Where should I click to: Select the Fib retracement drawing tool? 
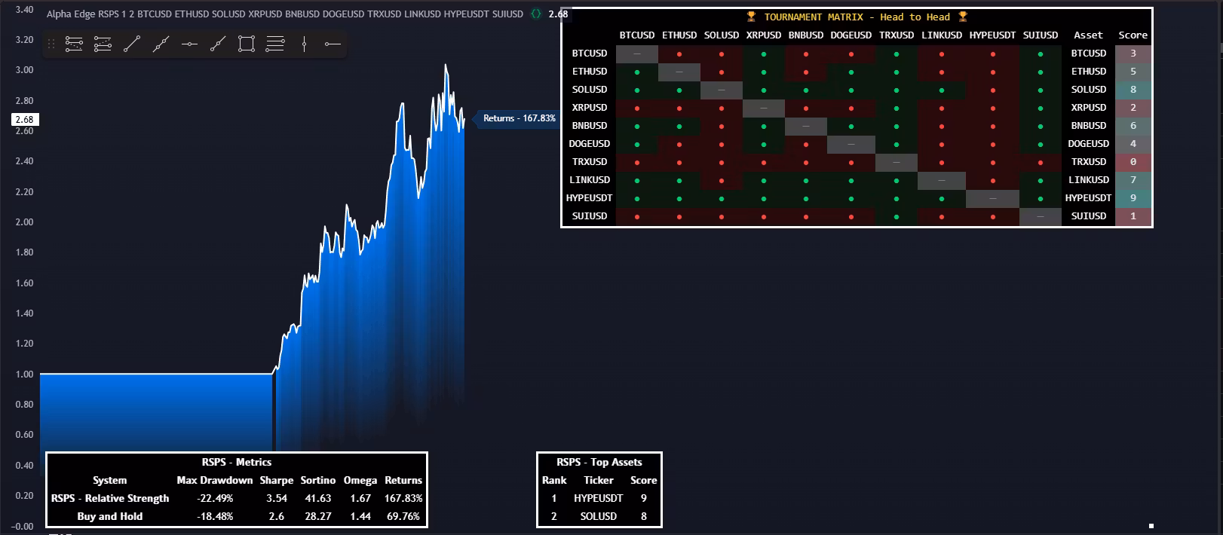(74, 44)
